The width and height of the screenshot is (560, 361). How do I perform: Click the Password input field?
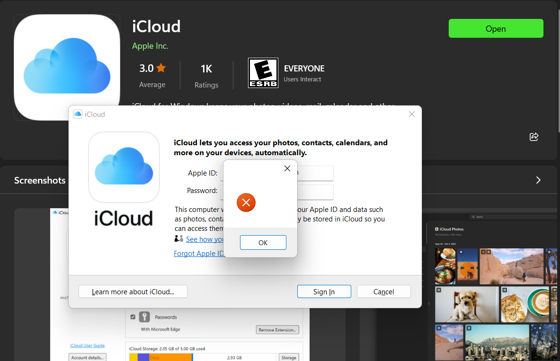coord(277,192)
